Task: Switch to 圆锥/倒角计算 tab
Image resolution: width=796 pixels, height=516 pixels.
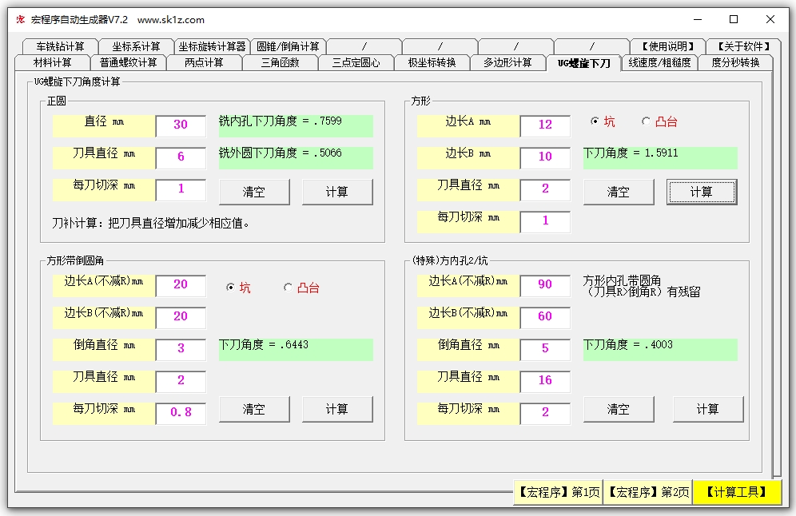Action: click(288, 46)
